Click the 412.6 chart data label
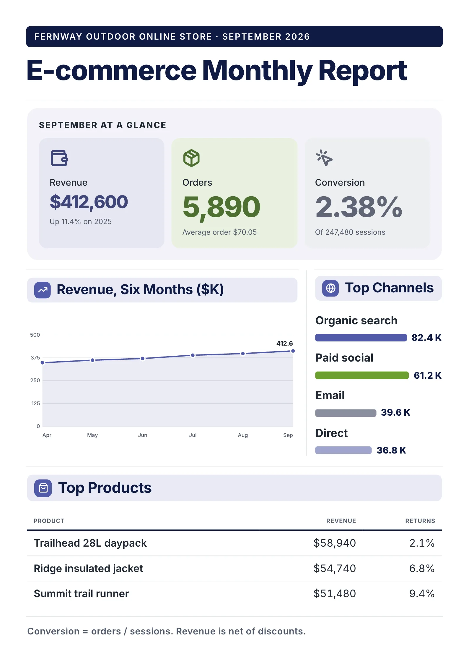The image size is (469, 664). pyautogui.click(x=285, y=344)
